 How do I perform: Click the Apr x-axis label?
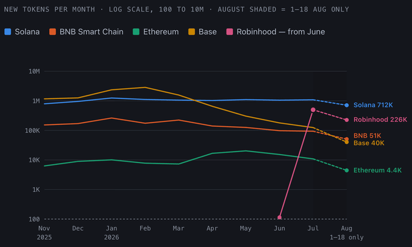coord(212,228)
